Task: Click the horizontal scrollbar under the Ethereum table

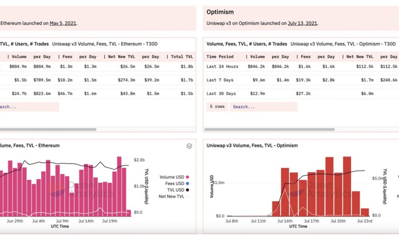Action: point(48,129)
